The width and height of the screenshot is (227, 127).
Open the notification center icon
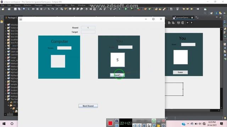click(221, 124)
